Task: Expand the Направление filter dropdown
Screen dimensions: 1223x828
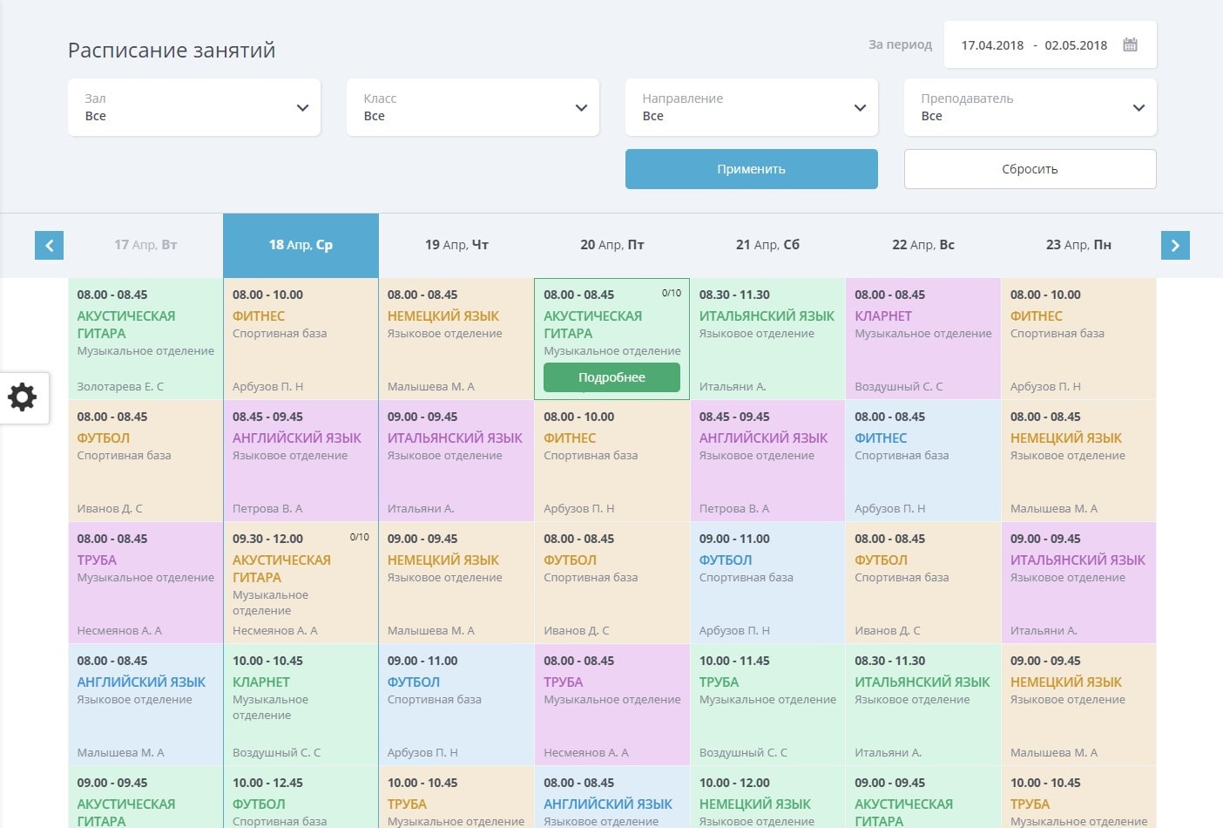Action: click(752, 107)
